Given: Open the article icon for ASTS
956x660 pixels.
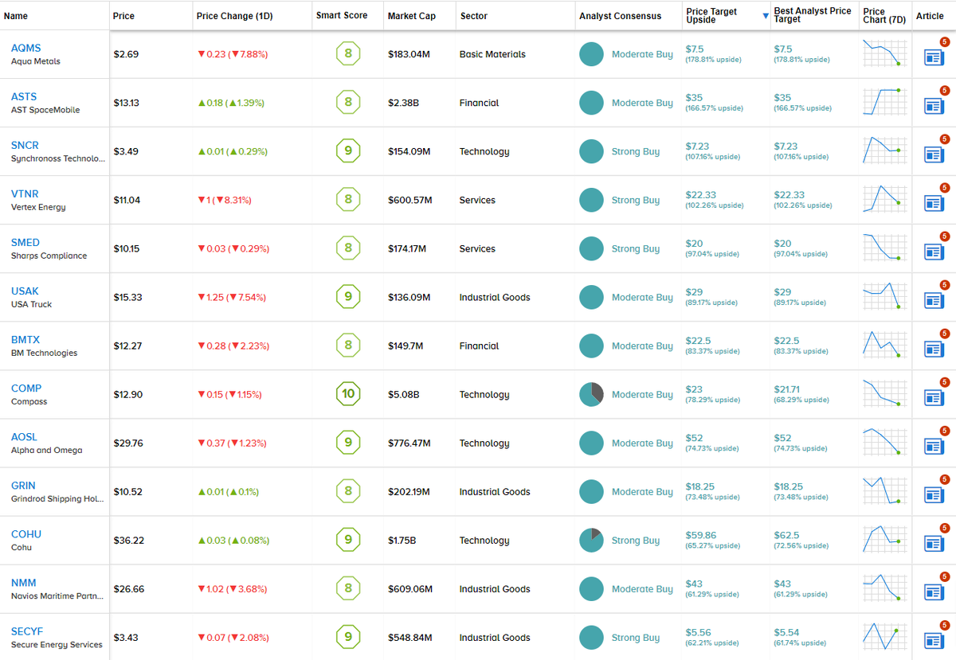Looking at the screenshot, I should (932, 105).
